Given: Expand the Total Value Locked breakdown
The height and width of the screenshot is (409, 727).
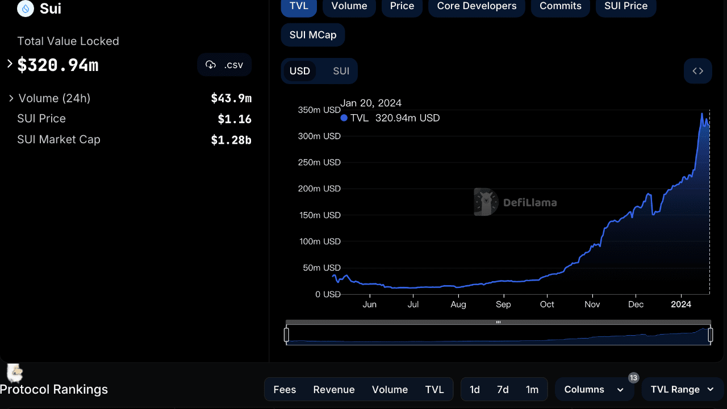Looking at the screenshot, I should point(9,64).
